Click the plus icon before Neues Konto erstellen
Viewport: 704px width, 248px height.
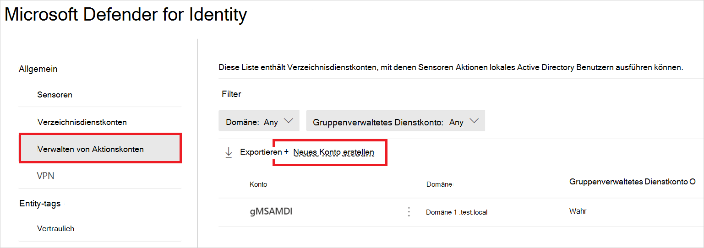tap(286, 151)
